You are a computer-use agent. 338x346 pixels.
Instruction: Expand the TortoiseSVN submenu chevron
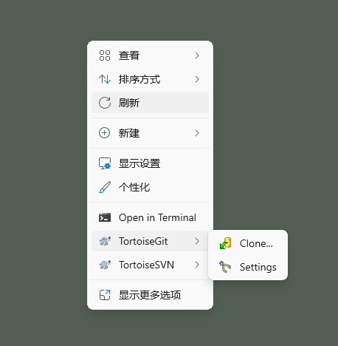[197, 265]
